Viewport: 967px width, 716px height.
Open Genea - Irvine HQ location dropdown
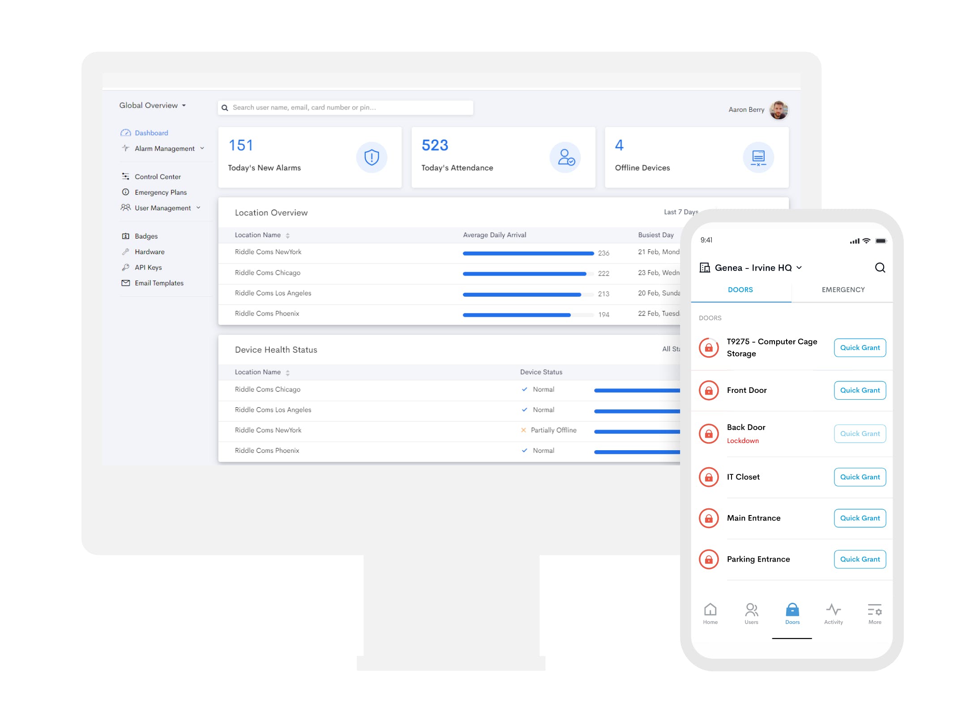[x=758, y=268]
